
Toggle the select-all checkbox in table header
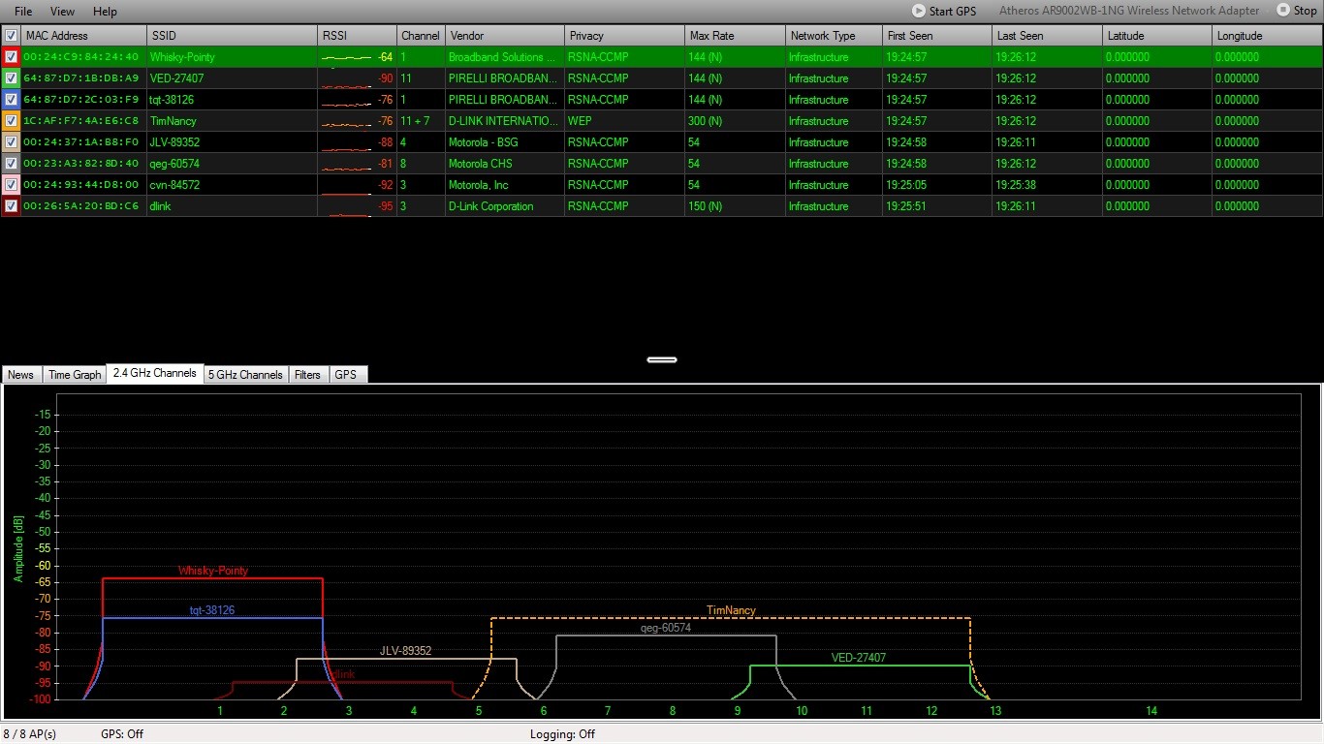pyautogui.click(x=11, y=36)
